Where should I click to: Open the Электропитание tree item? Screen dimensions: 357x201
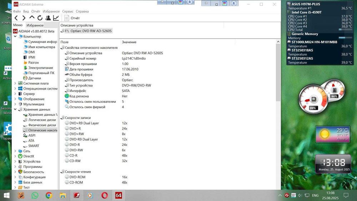tap(38, 68)
